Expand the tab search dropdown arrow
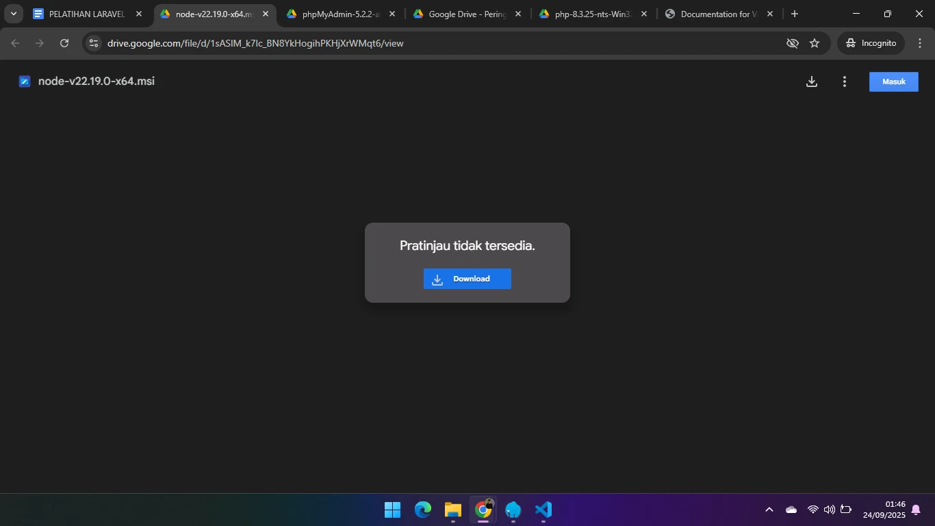Viewport: 935px width, 526px height. [x=13, y=14]
